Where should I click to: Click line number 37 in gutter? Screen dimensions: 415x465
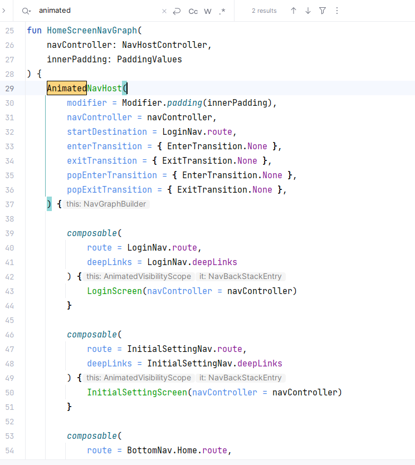point(9,204)
